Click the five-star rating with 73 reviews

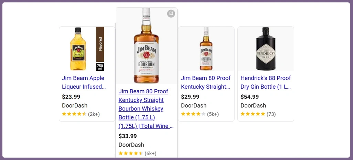pyautogui.click(x=253, y=114)
